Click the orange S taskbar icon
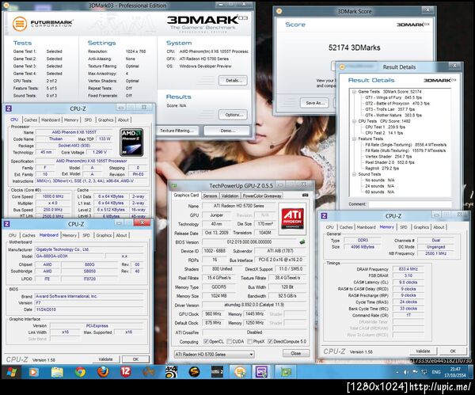 click(194, 372)
